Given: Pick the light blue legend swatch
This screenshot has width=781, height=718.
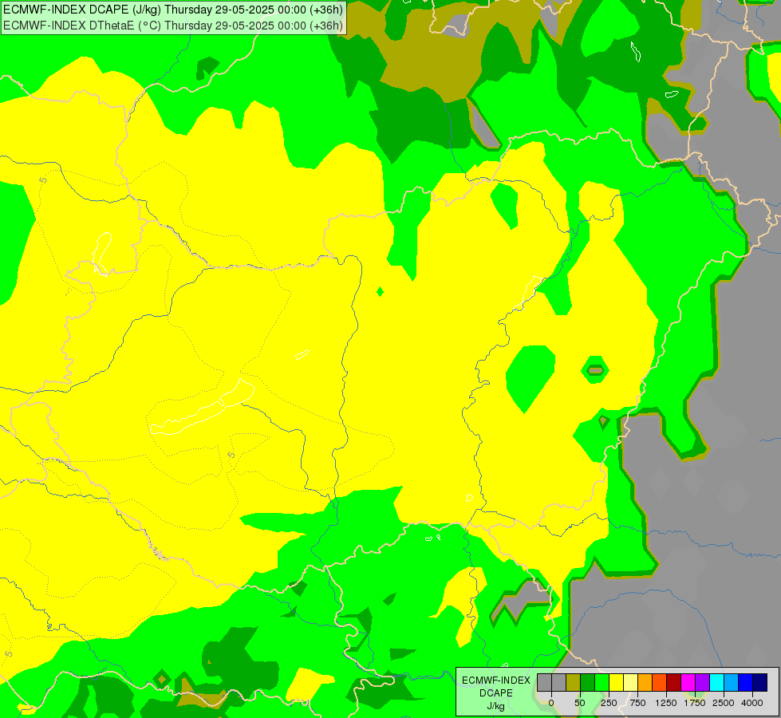Looking at the screenshot, I should point(732,682).
